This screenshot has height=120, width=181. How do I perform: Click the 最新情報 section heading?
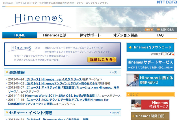click(17, 72)
